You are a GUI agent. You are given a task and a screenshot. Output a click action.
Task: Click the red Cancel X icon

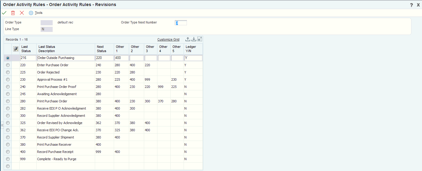click(22, 13)
